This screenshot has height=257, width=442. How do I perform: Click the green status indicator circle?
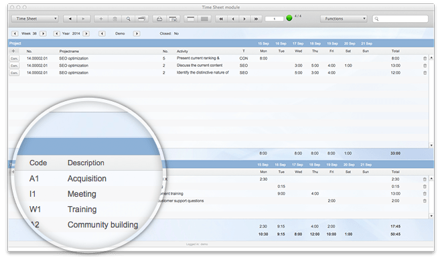[289, 18]
